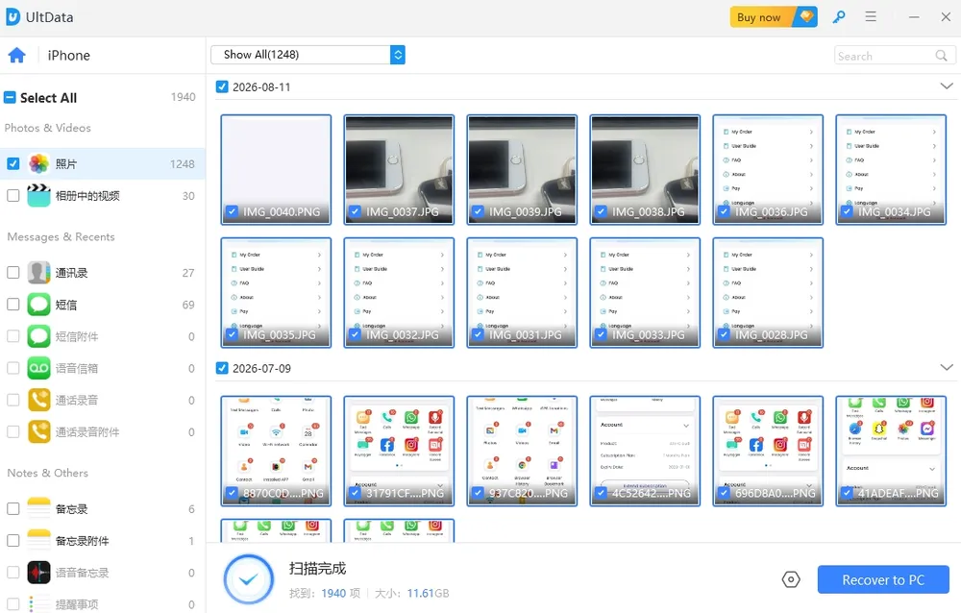The image size is (961, 613).
Task: Select the 4C52642 PNG thumbnail
Action: click(645, 452)
